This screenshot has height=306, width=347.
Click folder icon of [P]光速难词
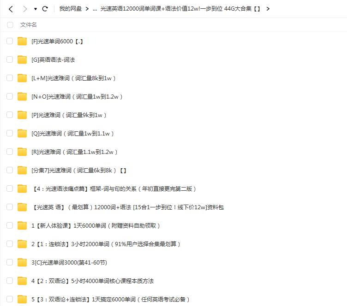click(x=22, y=115)
